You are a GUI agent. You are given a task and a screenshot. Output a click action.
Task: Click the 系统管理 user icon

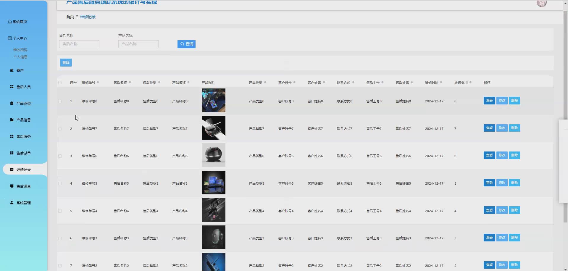12,203
